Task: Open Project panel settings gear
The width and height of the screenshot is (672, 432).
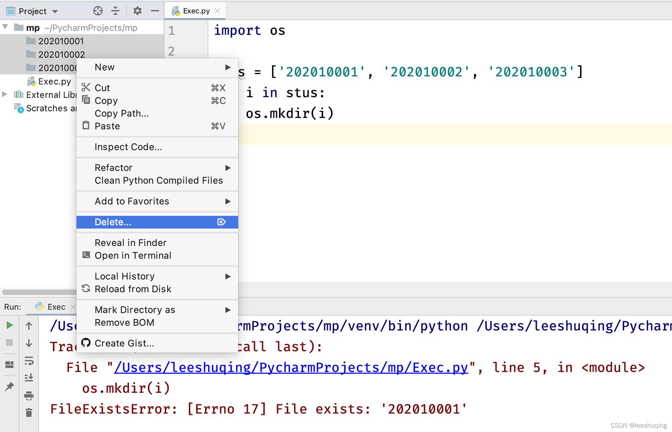Action: click(137, 11)
